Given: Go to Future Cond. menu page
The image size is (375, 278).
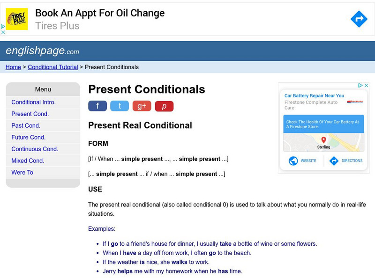Looking at the screenshot, I should point(28,137).
